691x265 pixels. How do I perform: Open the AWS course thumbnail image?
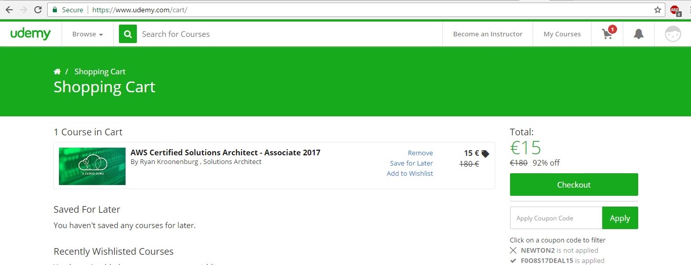tap(92, 166)
